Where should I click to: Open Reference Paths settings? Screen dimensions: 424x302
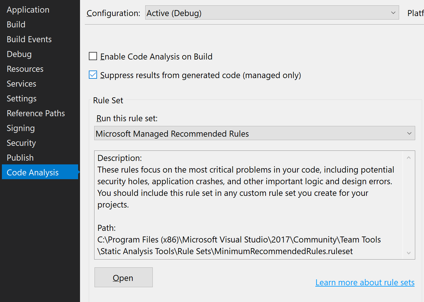[x=36, y=113]
